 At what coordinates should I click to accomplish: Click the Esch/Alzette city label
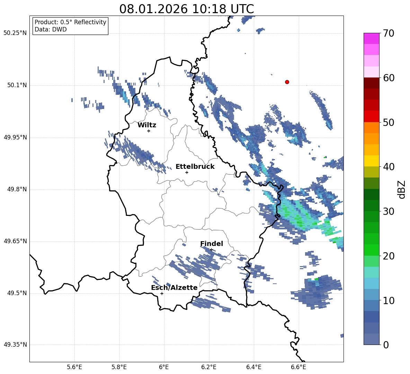(174, 288)
